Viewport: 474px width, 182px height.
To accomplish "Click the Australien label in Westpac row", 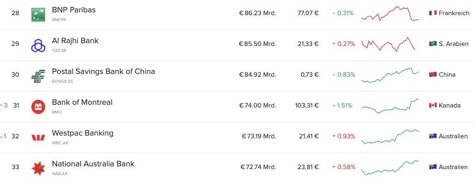I will point(453,136).
